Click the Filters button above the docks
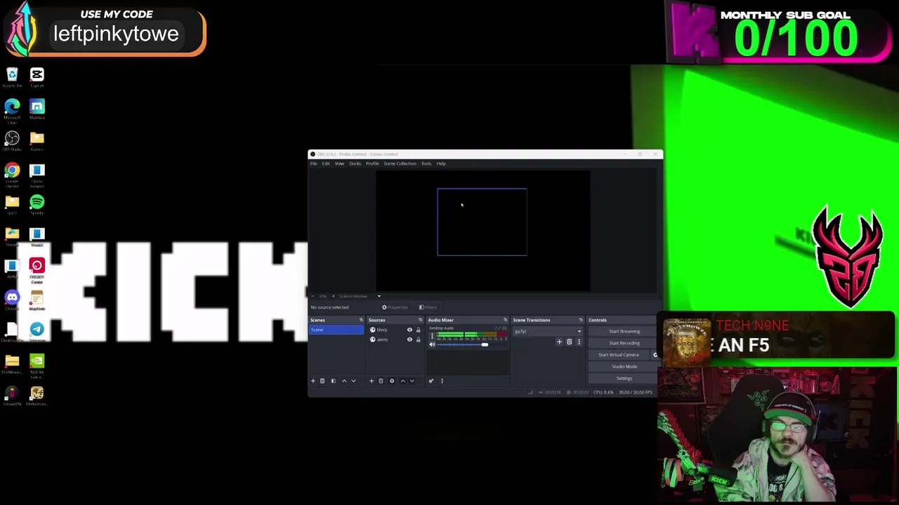 [x=428, y=307]
